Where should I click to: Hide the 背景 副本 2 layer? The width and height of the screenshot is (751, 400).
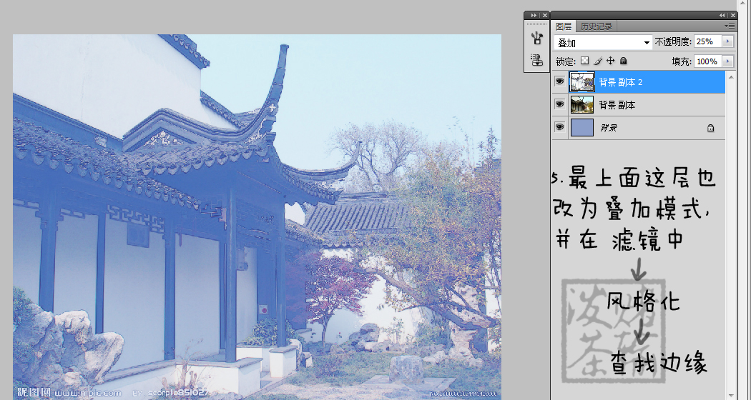(559, 82)
